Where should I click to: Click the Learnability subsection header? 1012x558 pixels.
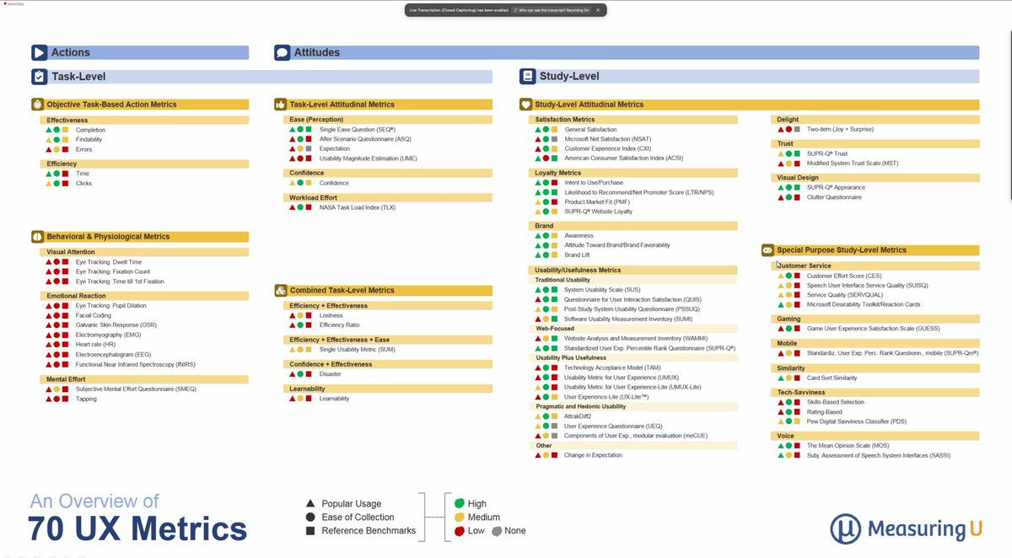point(387,389)
